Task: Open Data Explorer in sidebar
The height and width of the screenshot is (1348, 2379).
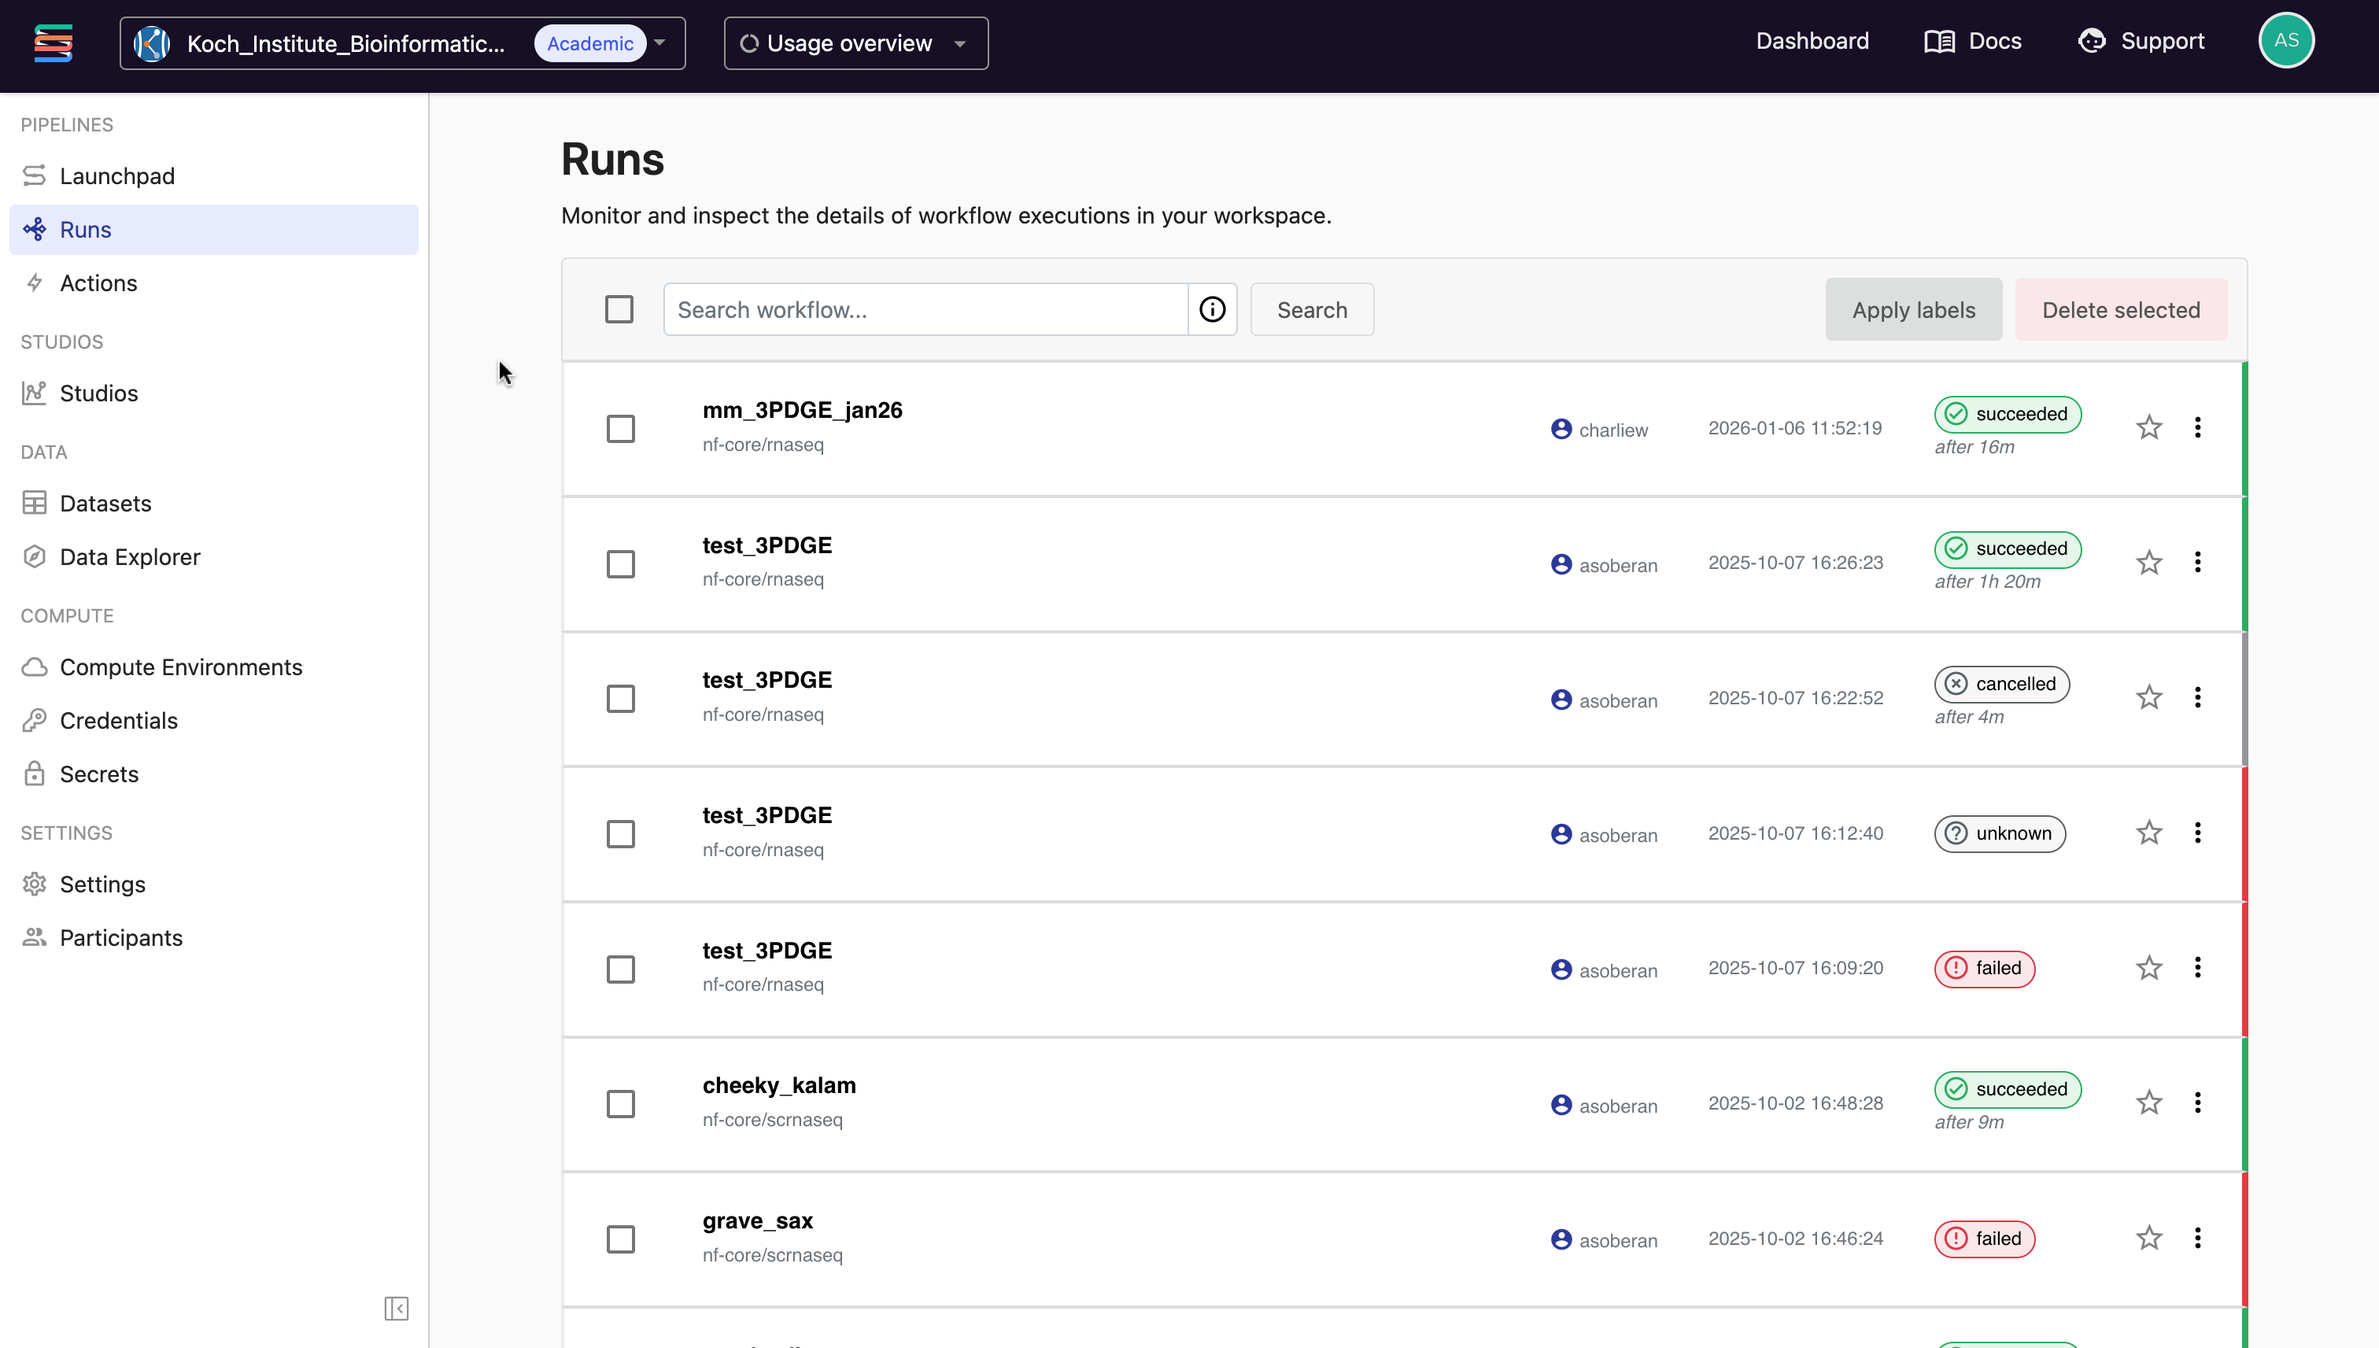Action: pyautogui.click(x=130, y=556)
